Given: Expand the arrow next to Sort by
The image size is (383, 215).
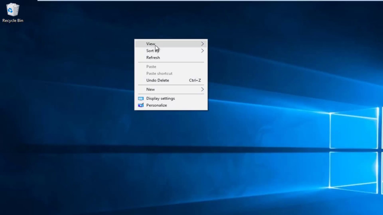Looking at the screenshot, I should (203, 51).
